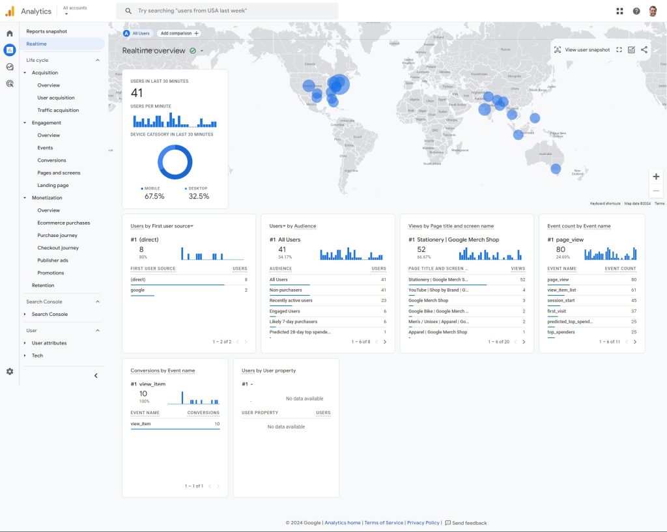
Task: Click the Australia user bubble on map
Action: [556, 169]
